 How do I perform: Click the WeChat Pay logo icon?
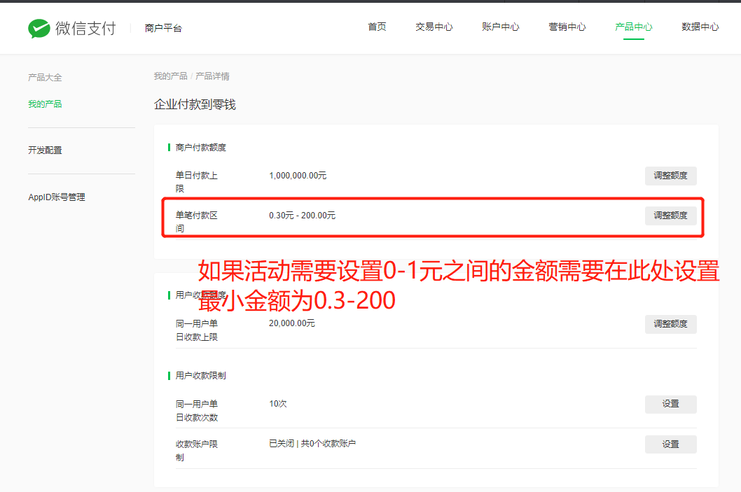click(x=39, y=28)
